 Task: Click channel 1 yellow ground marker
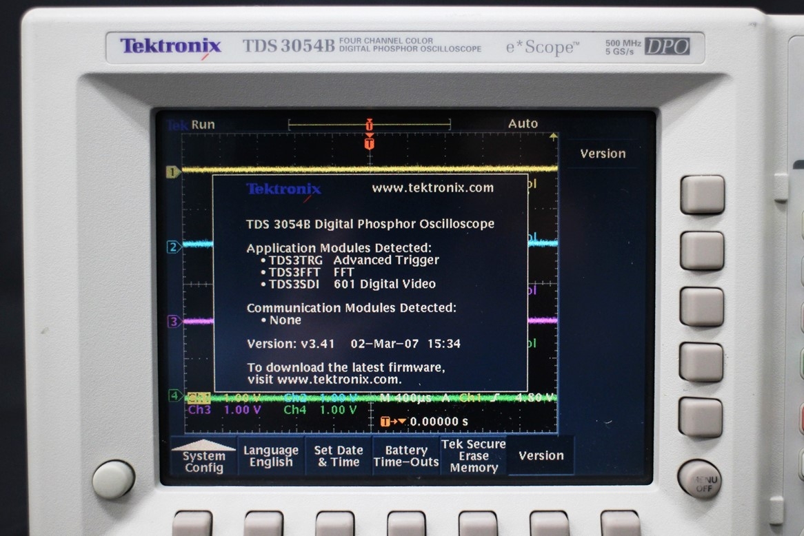(x=173, y=172)
